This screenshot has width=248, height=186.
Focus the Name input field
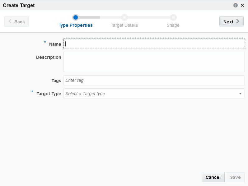[154, 44]
